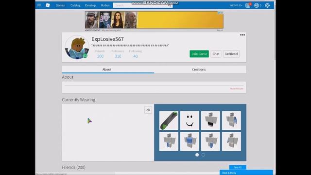Switch to the About tab
Viewport: 311px width, 175px height.
coord(108,70)
